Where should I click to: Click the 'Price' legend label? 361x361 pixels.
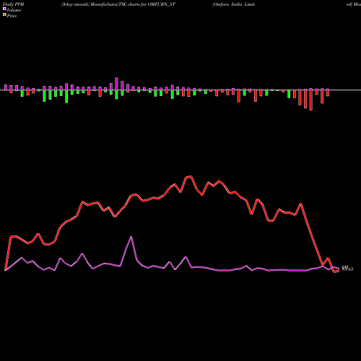tap(12, 16)
